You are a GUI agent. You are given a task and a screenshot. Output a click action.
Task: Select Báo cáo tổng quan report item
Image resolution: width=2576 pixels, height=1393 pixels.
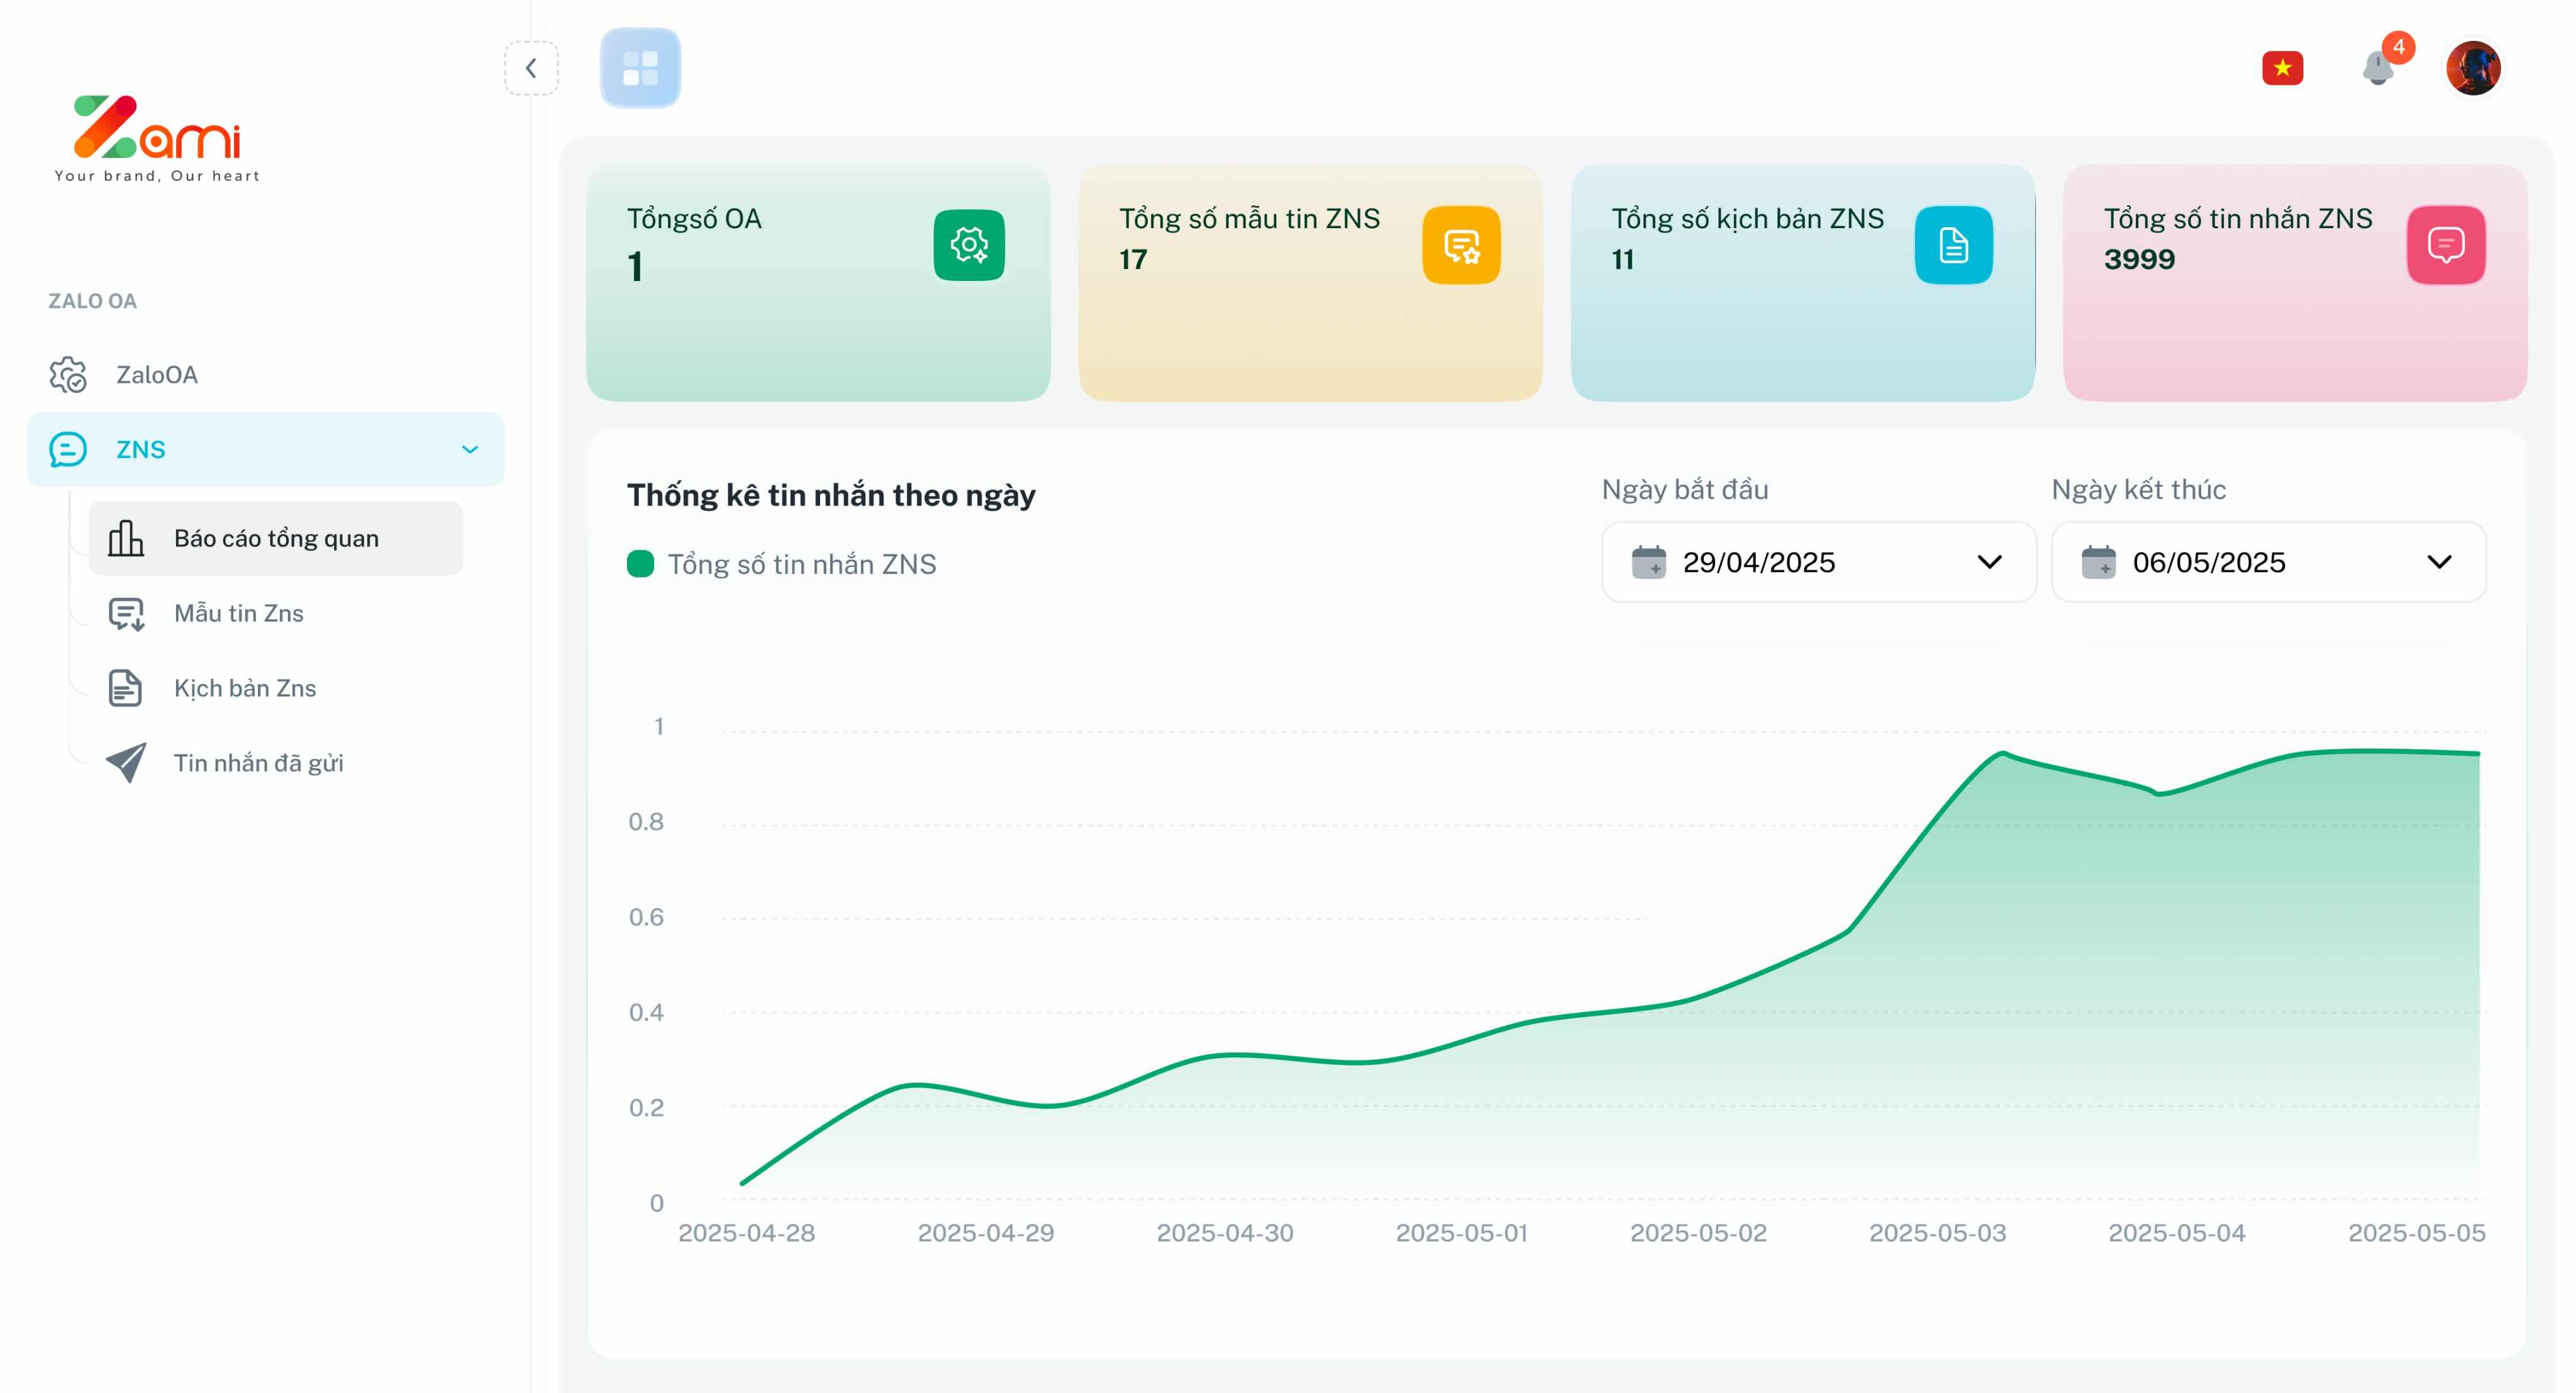pyautogui.click(x=275, y=539)
